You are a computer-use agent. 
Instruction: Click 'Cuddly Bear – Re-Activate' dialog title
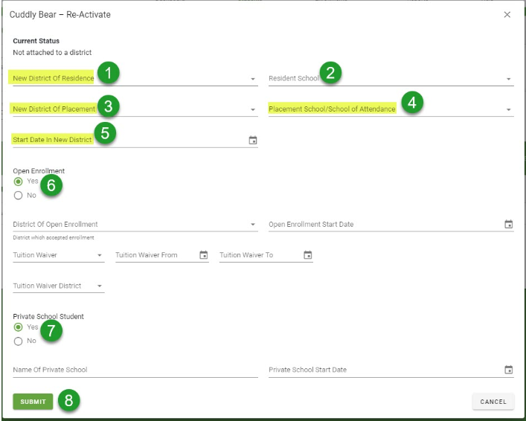pyautogui.click(x=60, y=14)
